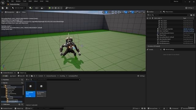Open the Content Browser Settings button

[141, 76]
